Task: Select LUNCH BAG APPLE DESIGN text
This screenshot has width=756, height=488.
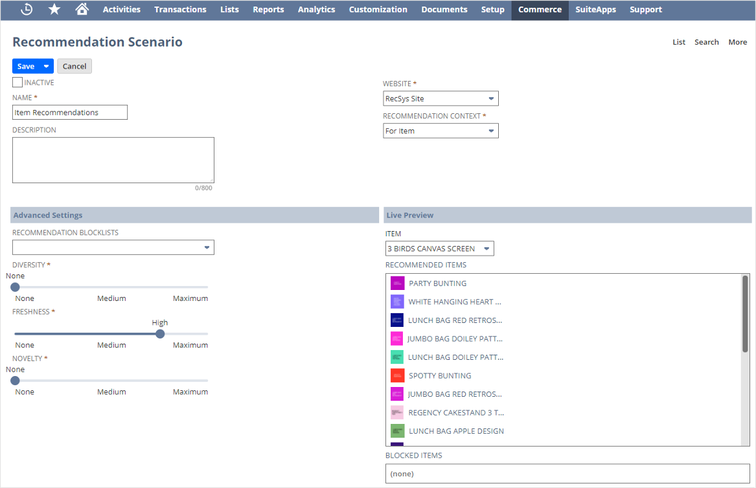Action: point(456,431)
